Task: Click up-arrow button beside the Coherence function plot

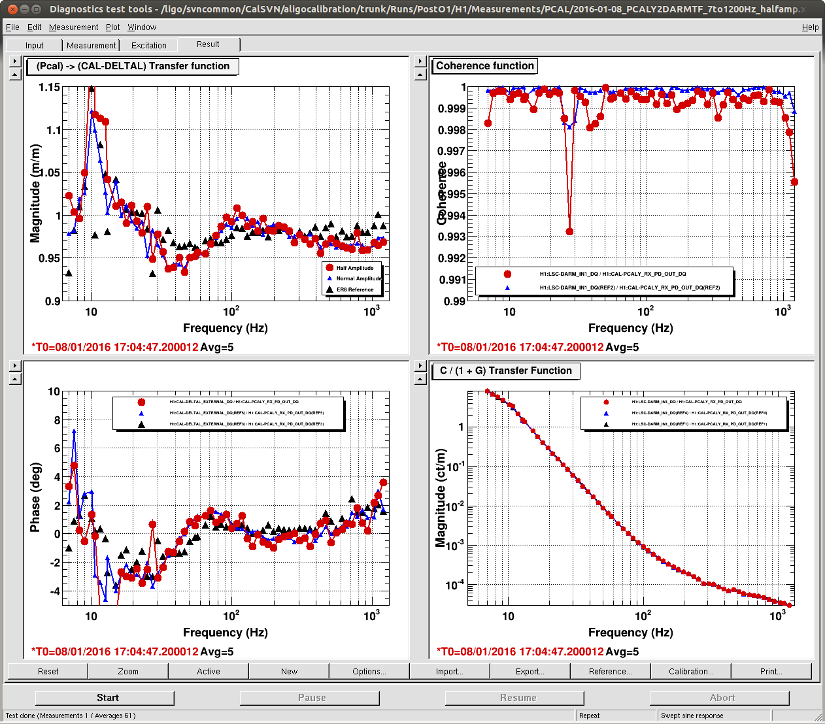Action: click(x=420, y=74)
